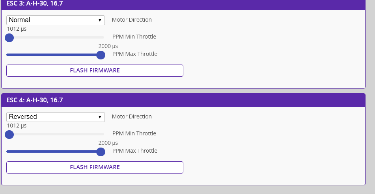Click ESC 3 PPM Max Throttle label
This screenshot has height=194, width=375.
tap(134, 54)
